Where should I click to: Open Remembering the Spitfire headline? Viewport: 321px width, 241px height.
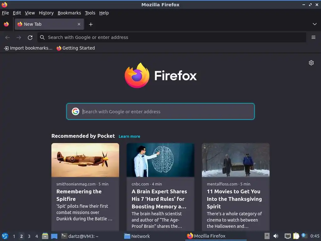pos(79,195)
